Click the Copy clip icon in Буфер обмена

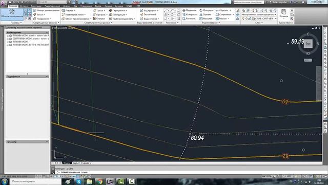click(292, 15)
